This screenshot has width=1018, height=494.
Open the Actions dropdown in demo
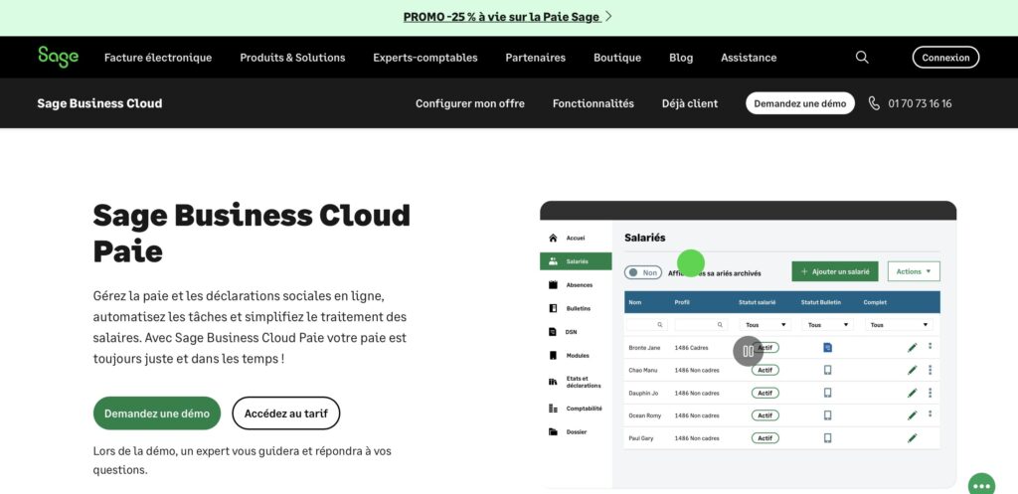(914, 271)
